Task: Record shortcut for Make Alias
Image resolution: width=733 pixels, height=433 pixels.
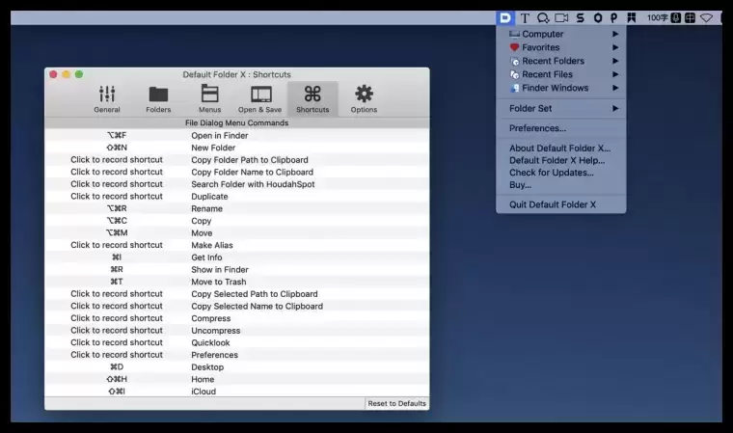Action: pyautogui.click(x=117, y=245)
